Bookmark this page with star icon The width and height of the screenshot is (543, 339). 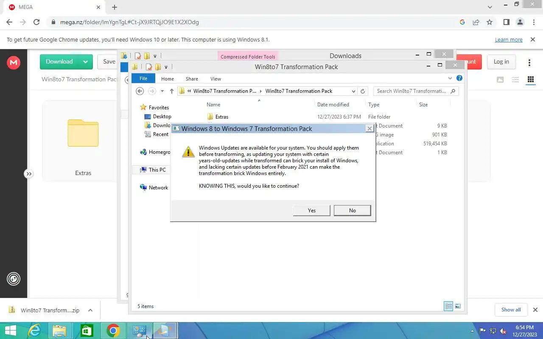point(490,22)
